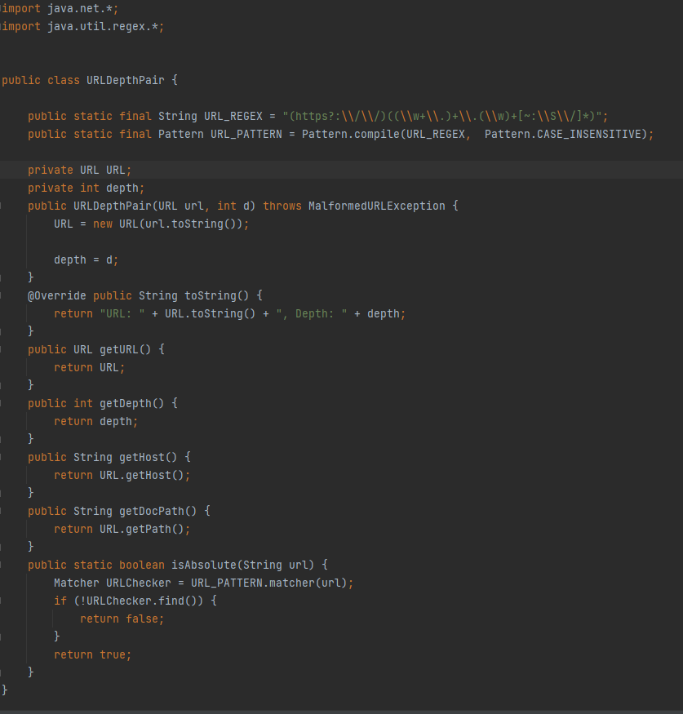Click 'new URL(url.toString())' assignment expression
Image resolution: width=683 pixels, height=714 pixels.
170,224
